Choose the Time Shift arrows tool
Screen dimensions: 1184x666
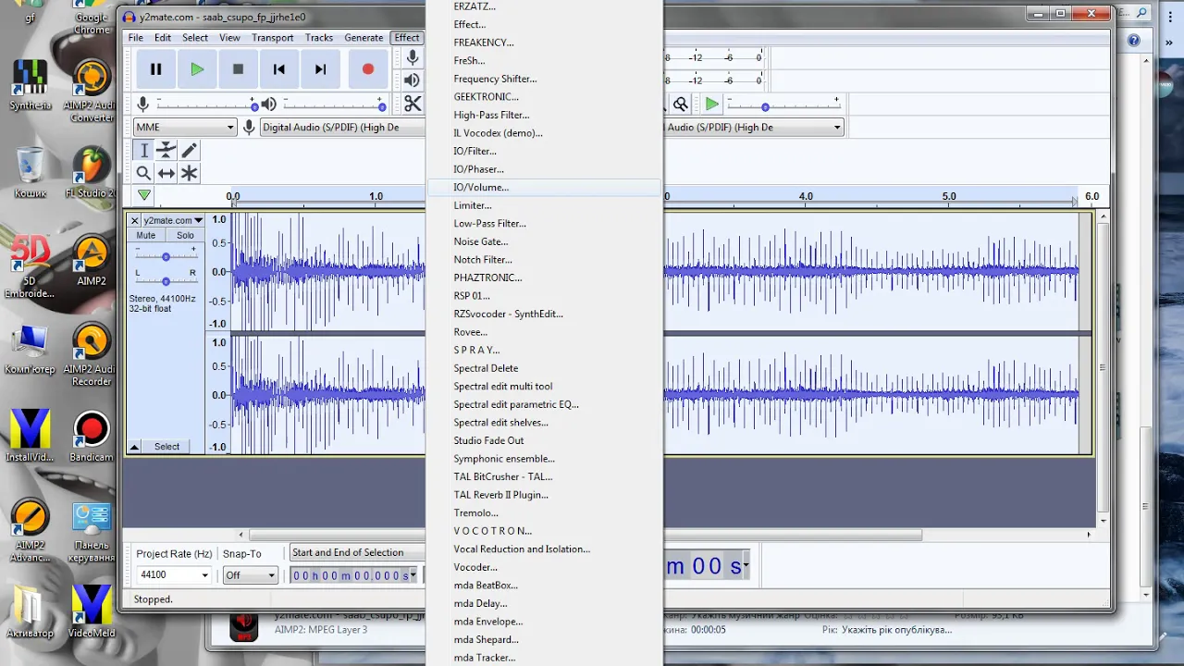coord(166,173)
